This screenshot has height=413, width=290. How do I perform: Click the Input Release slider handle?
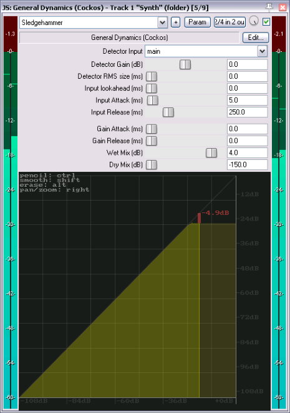(x=168, y=112)
